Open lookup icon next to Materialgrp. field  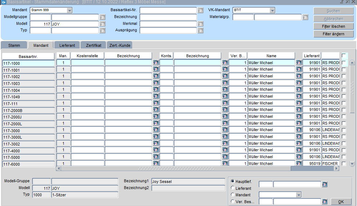305,17
